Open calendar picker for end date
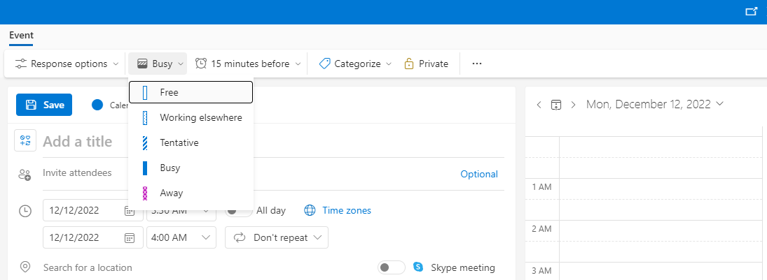The width and height of the screenshot is (767, 280). 129,237
